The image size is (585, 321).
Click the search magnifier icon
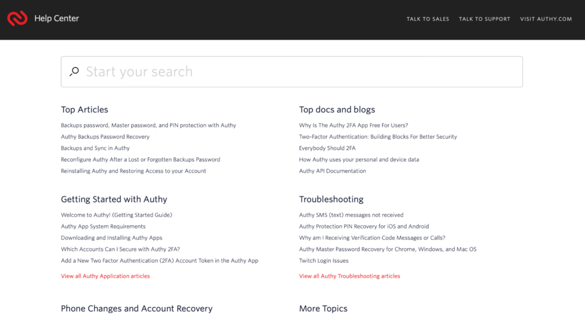tap(74, 71)
